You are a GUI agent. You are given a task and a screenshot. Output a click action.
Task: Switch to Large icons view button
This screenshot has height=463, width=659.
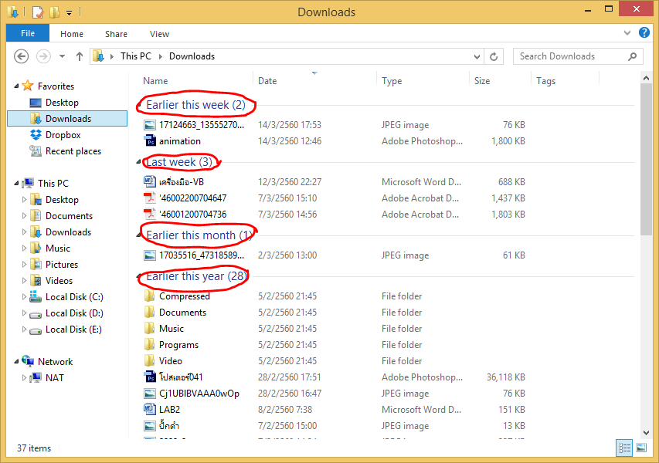tap(641, 448)
